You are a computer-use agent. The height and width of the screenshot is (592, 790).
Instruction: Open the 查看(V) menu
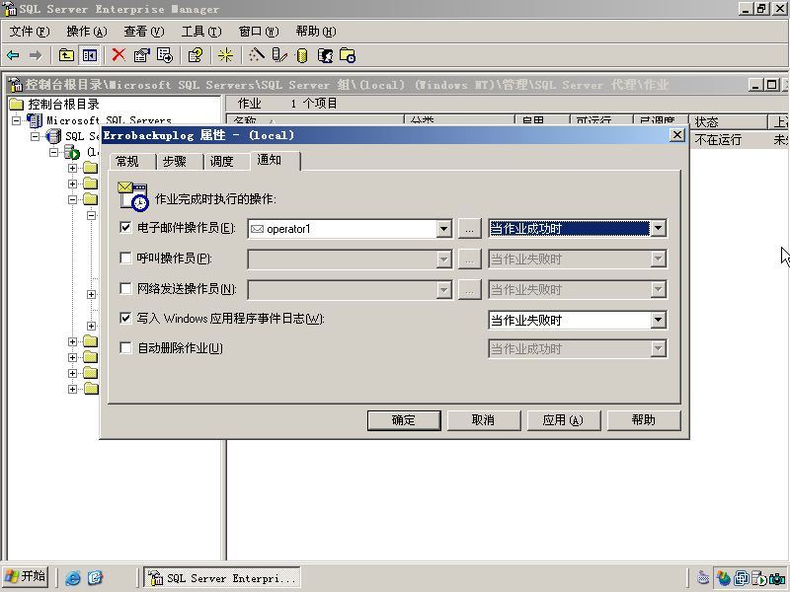(x=144, y=32)
